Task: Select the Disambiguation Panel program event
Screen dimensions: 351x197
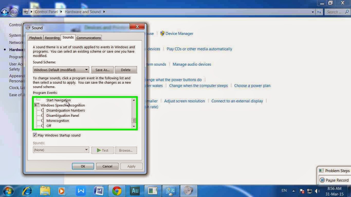Action: (x=63, y=115)
